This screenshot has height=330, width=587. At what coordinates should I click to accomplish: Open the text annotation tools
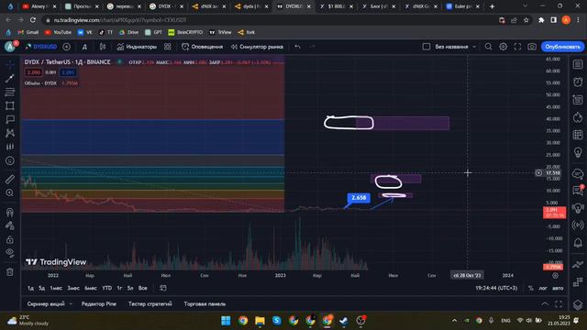(x=10, y=119)
